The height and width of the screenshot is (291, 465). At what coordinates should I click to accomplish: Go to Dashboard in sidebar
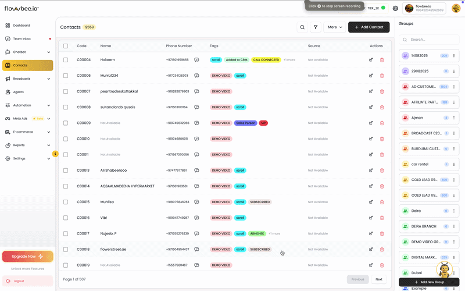[x=22, y=26]
